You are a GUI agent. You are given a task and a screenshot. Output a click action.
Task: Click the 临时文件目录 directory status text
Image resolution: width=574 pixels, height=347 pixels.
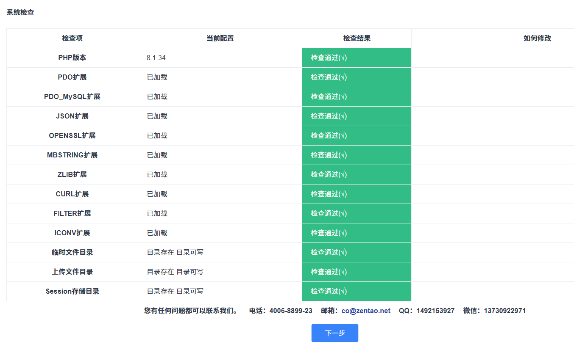[x=175, y=252]
